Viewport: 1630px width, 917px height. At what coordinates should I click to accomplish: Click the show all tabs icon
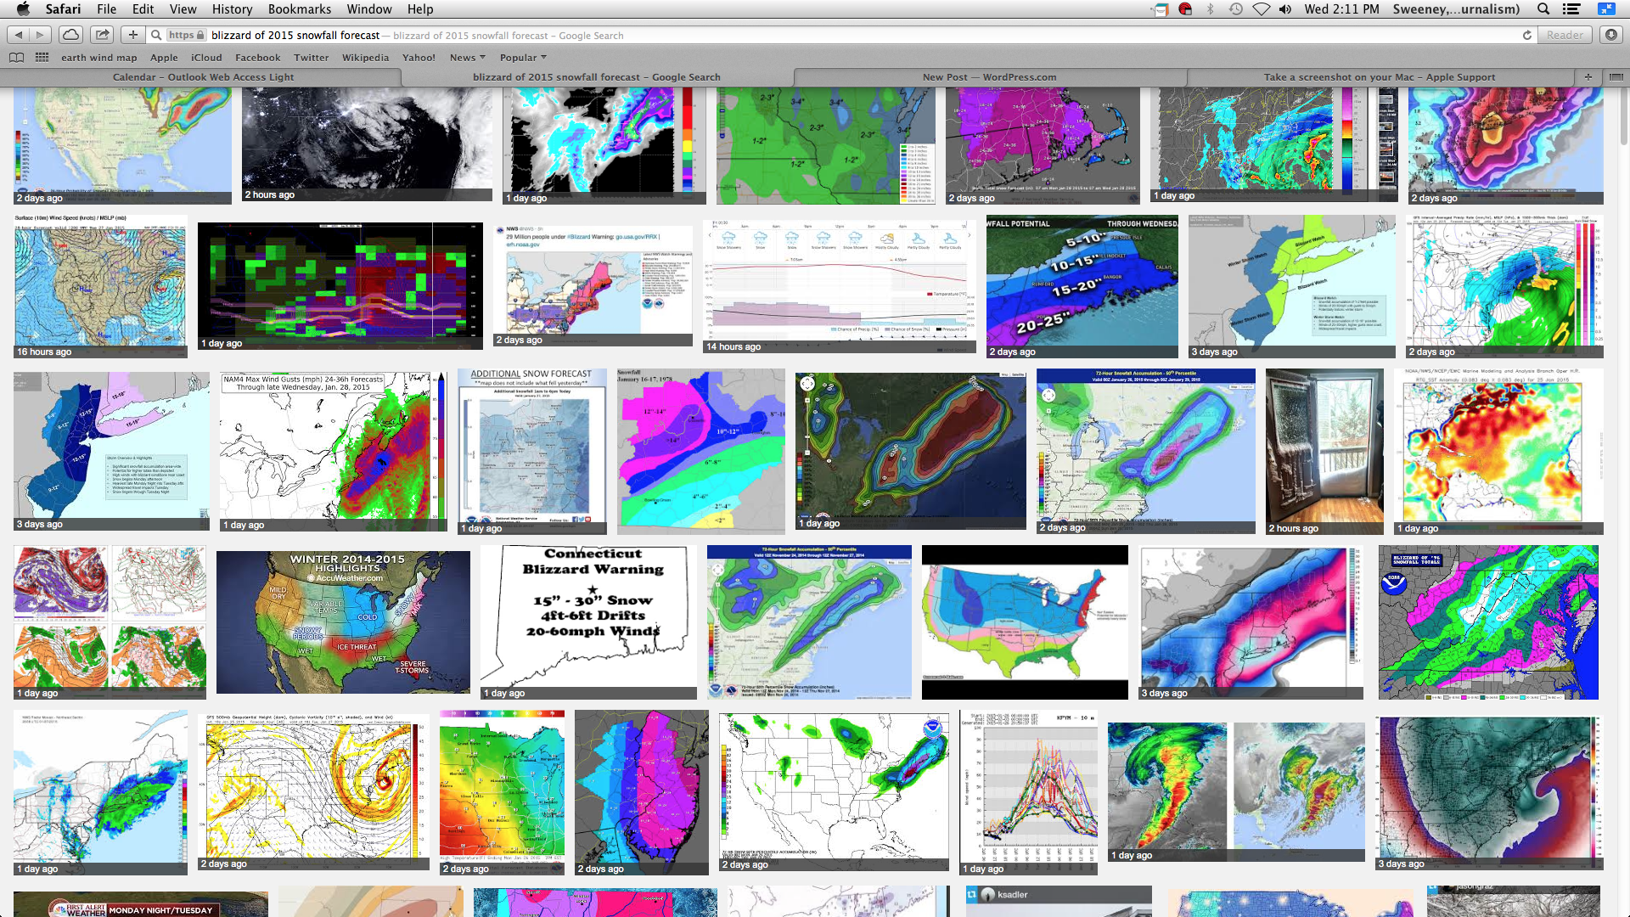[x=1616, y=77]
